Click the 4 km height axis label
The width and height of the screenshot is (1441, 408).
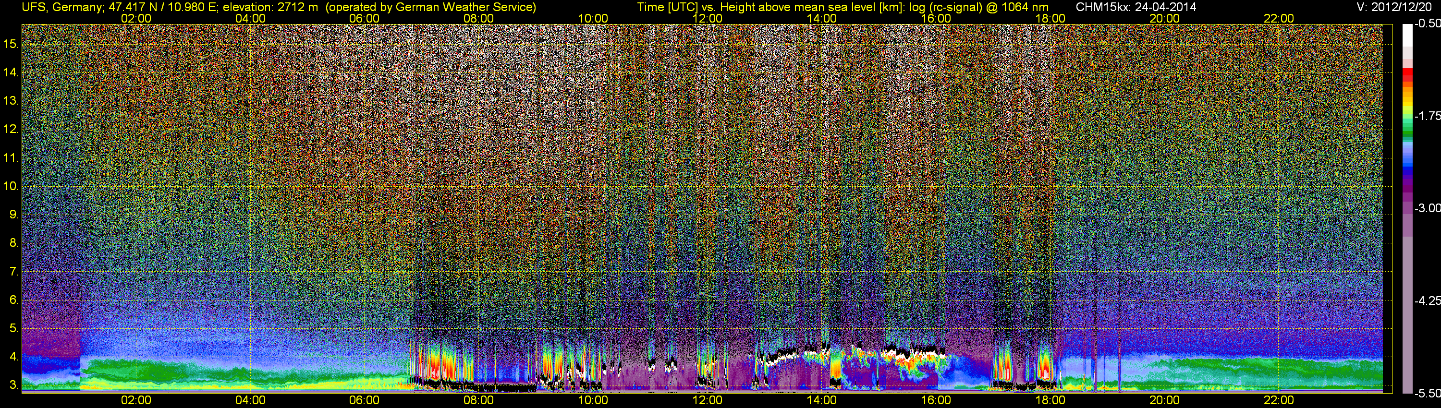[x=14, y=357]
